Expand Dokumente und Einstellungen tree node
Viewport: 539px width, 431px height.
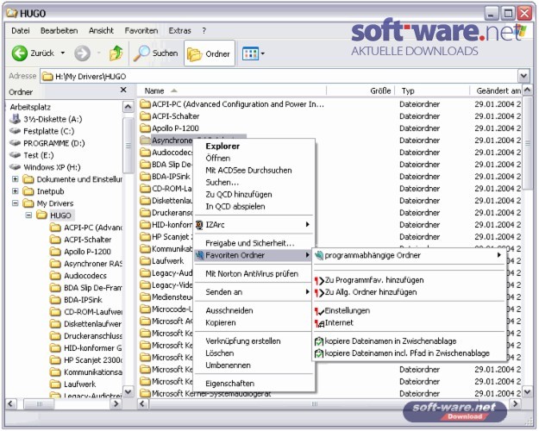16,179
